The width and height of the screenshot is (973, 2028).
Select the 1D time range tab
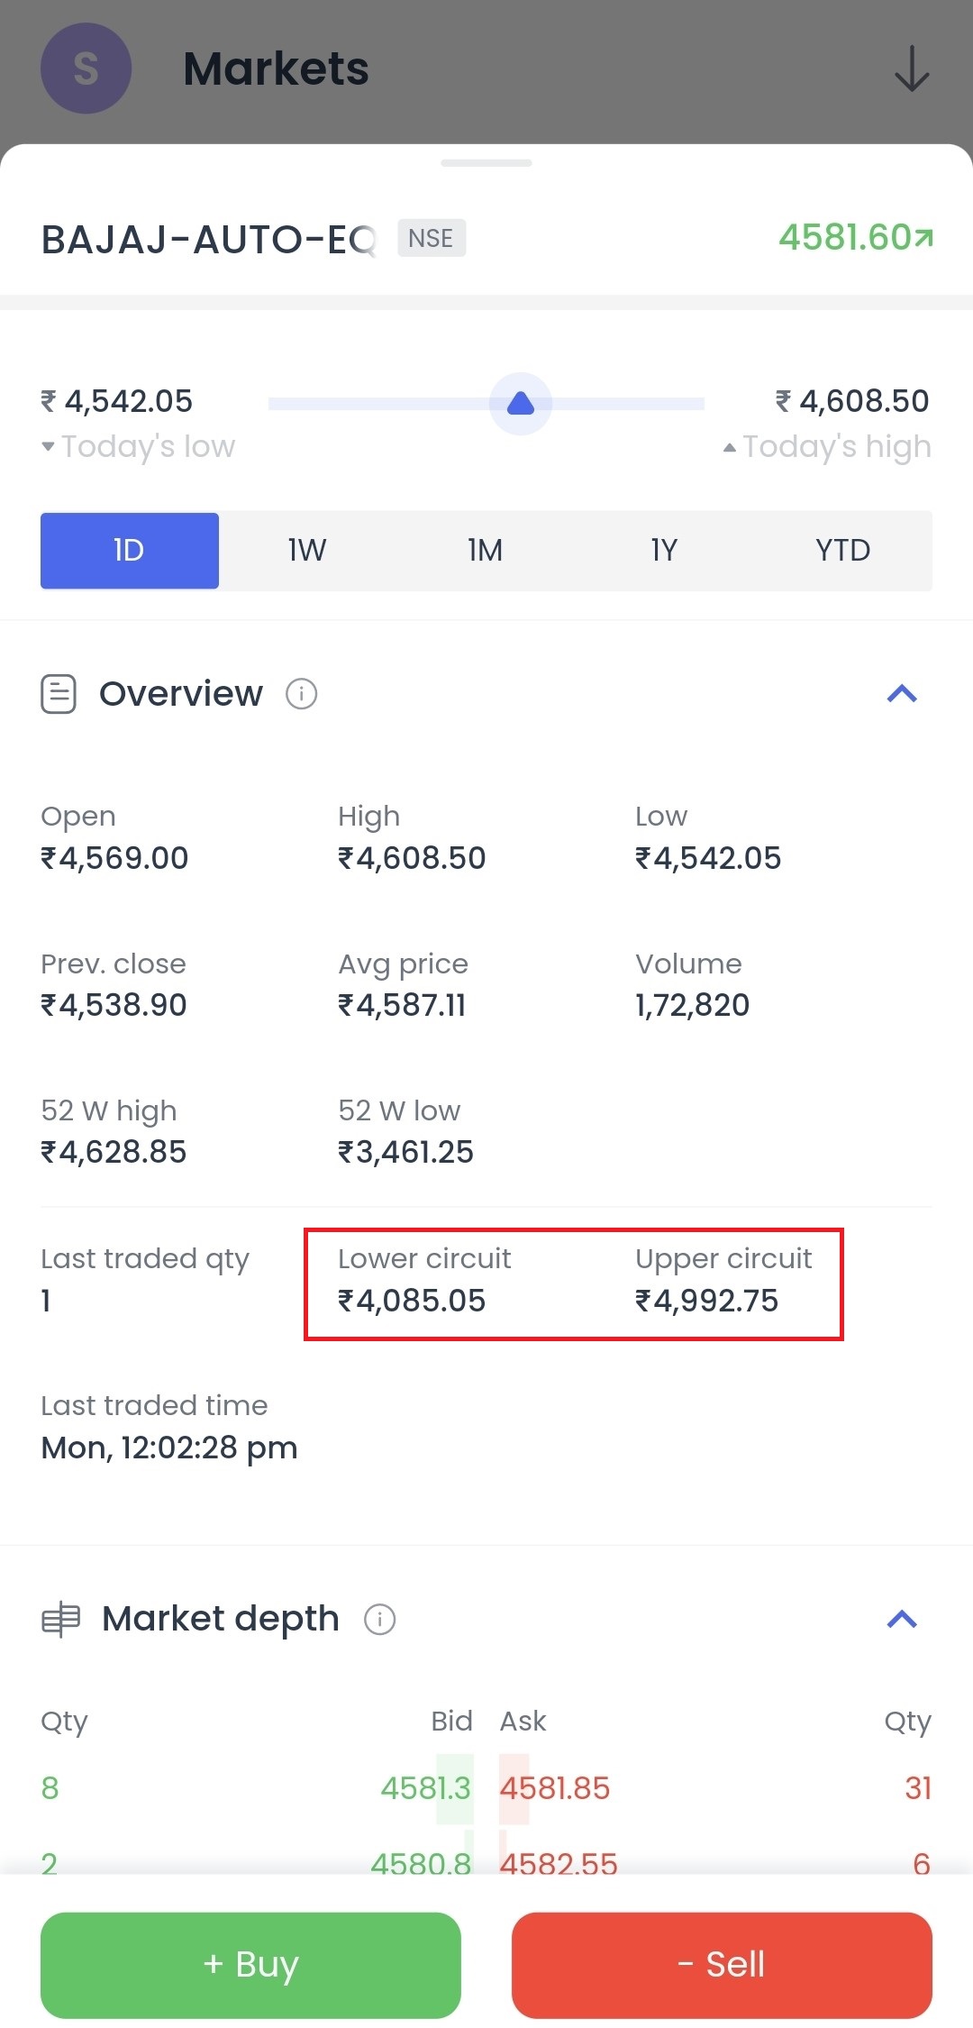tap(130, 551)
